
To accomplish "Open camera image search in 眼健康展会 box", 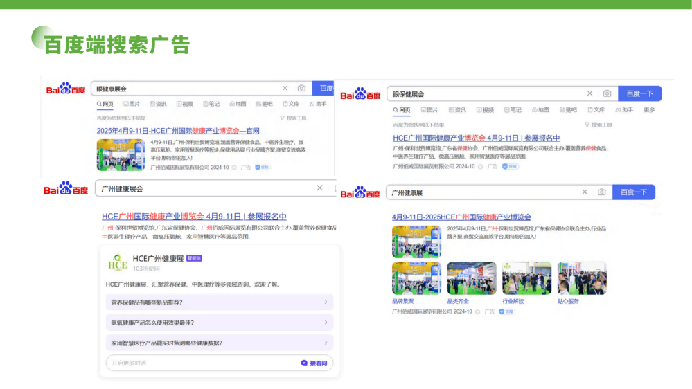I will (x=301, y=88).
